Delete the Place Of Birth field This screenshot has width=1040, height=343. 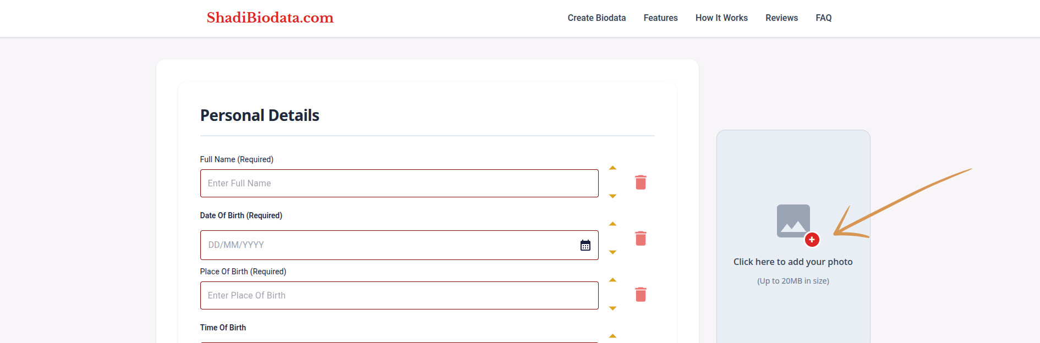(x=641, y=295)
